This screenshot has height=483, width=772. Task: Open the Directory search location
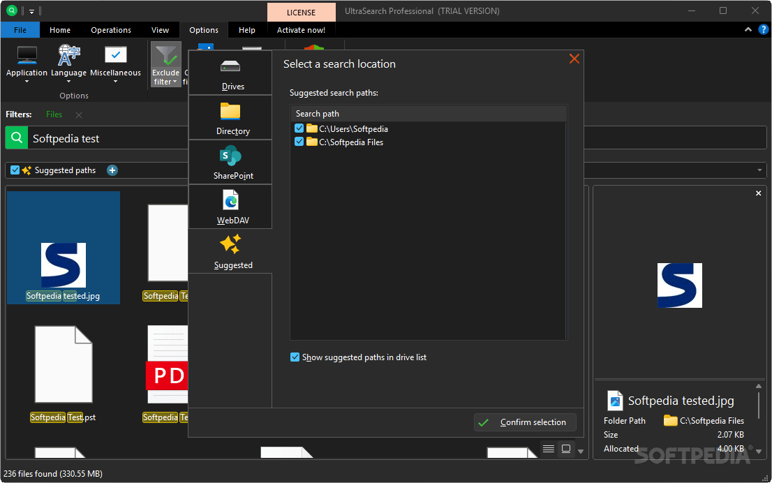tap(230, 117)
